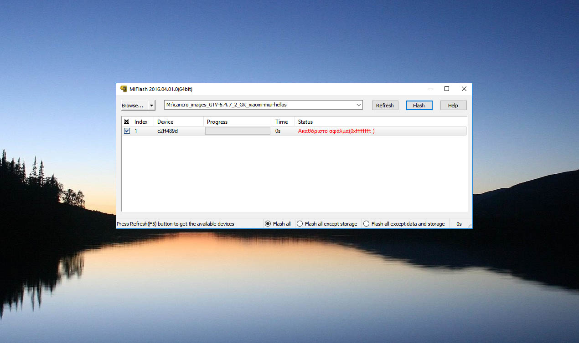The width and height of the screenshot is (579, 343).
Task: Click the Refresh button
Action: [385, 105]
